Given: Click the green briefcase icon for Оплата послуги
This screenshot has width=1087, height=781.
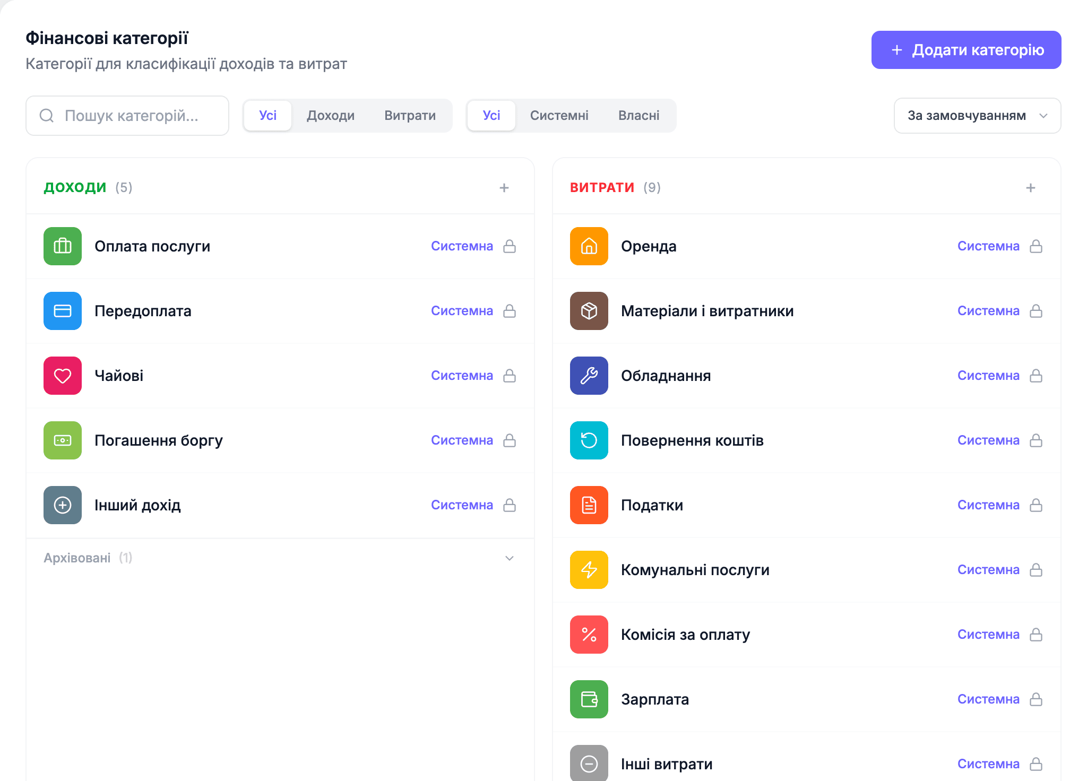Looking at the screenshot, I should tap(63, 246).
